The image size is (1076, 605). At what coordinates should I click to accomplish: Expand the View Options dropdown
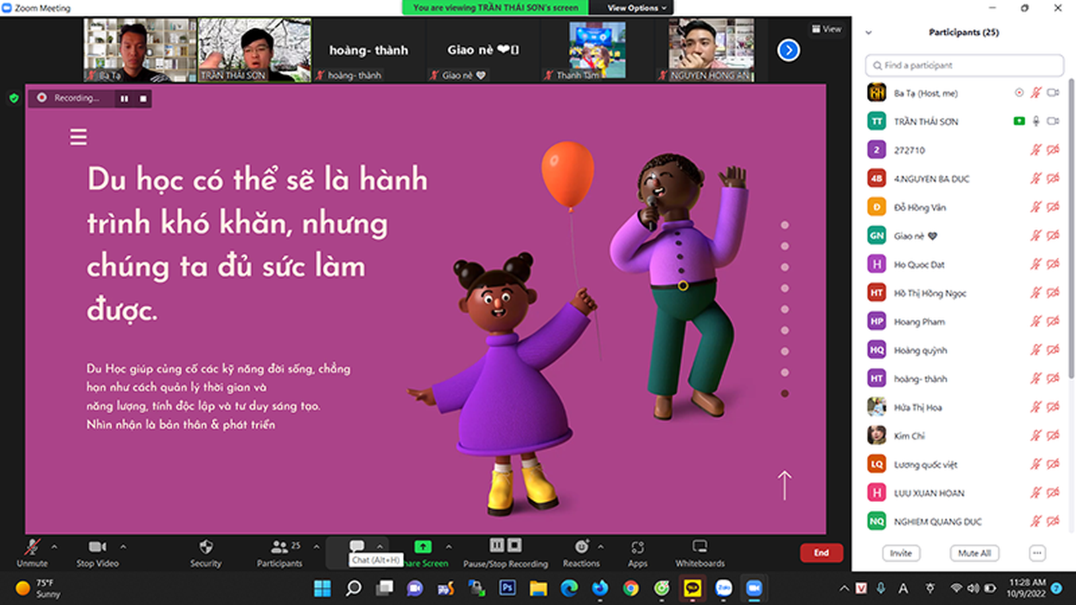coord(637,8)
